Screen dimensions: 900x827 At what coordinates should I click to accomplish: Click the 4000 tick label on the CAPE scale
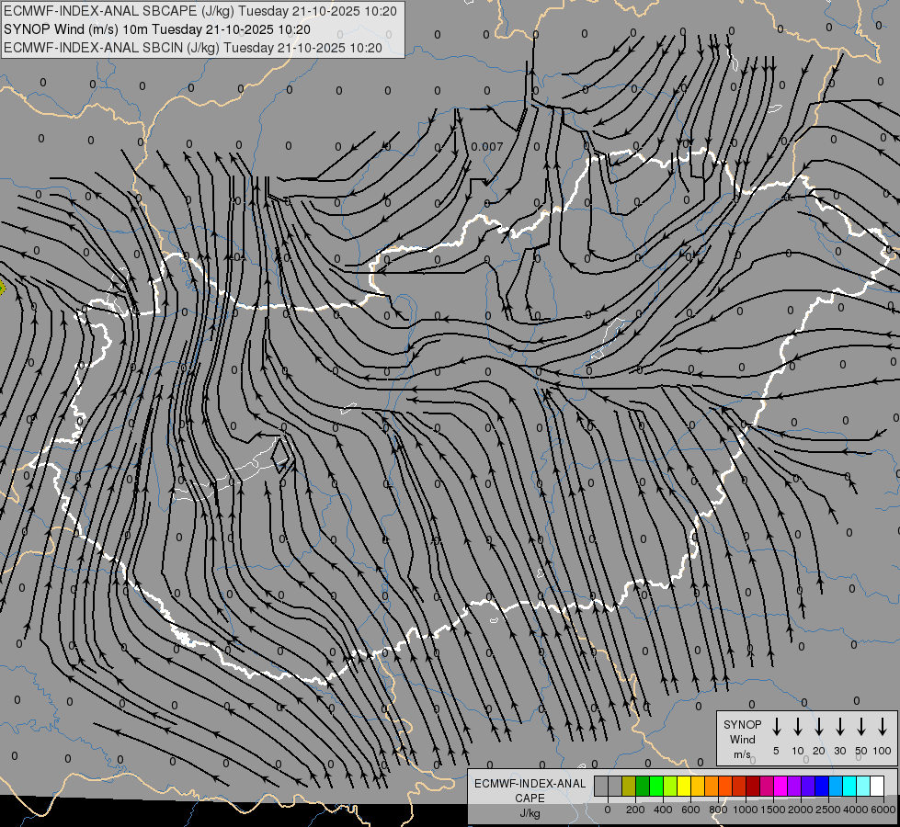(x=856, y=810)
